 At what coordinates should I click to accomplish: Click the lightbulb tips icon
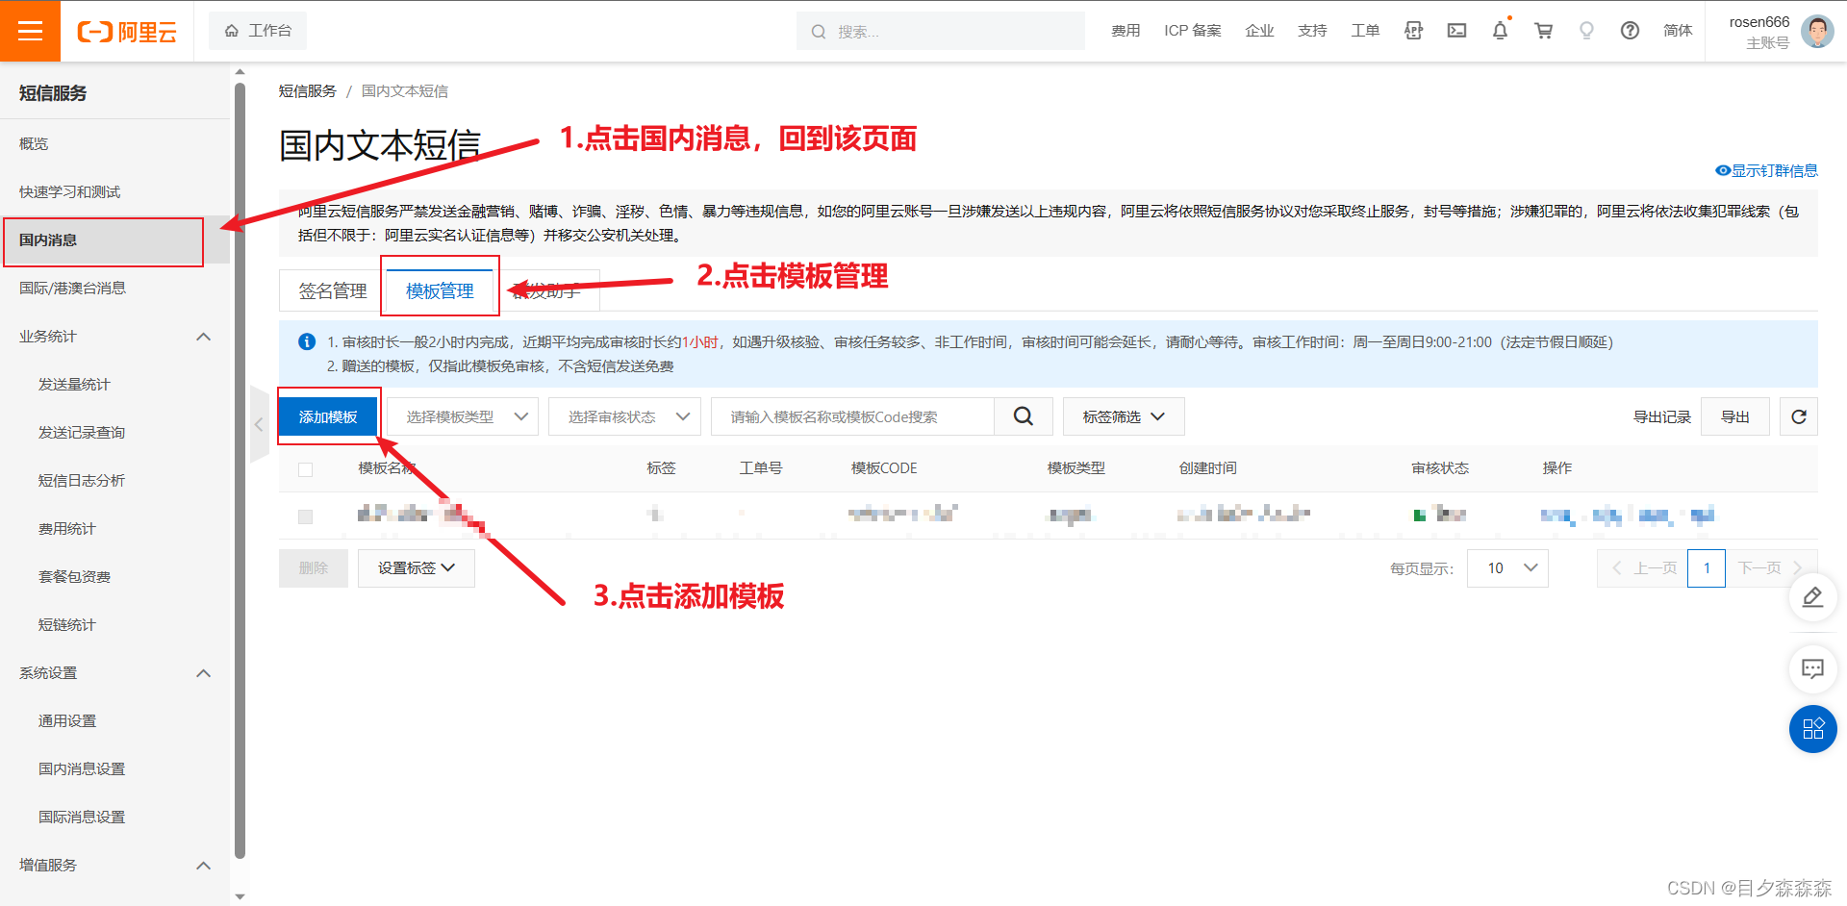pos(1586,31)
